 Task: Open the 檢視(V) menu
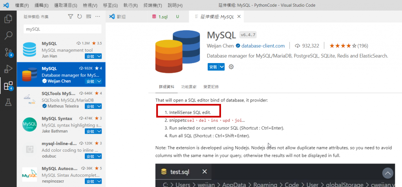[90, 5]
